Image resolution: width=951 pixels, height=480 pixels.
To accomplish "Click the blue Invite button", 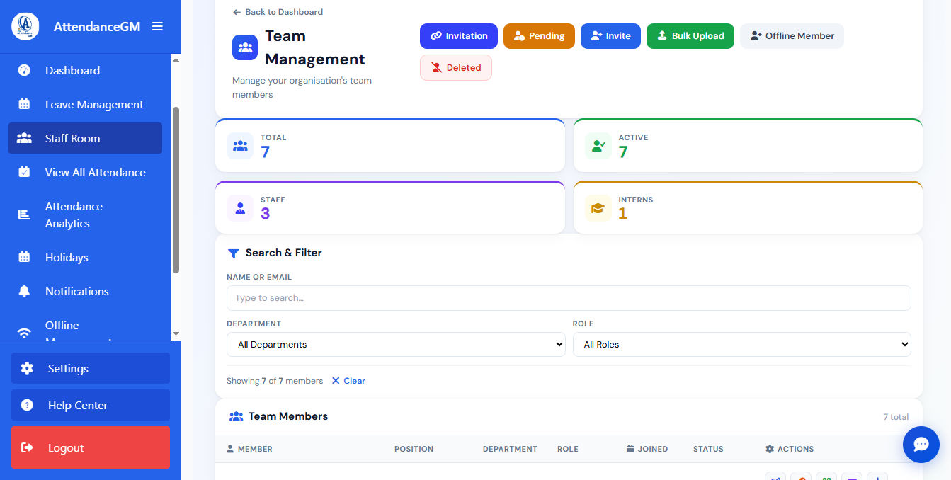I will [610, 36].
